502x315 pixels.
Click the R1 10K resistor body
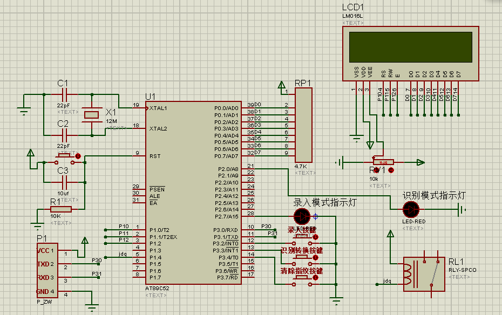click(61, 209)
